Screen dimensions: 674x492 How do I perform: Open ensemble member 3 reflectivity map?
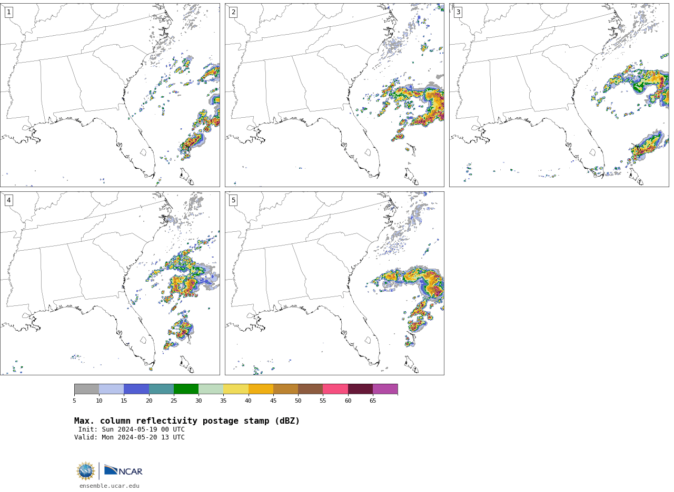pos(559,95)
